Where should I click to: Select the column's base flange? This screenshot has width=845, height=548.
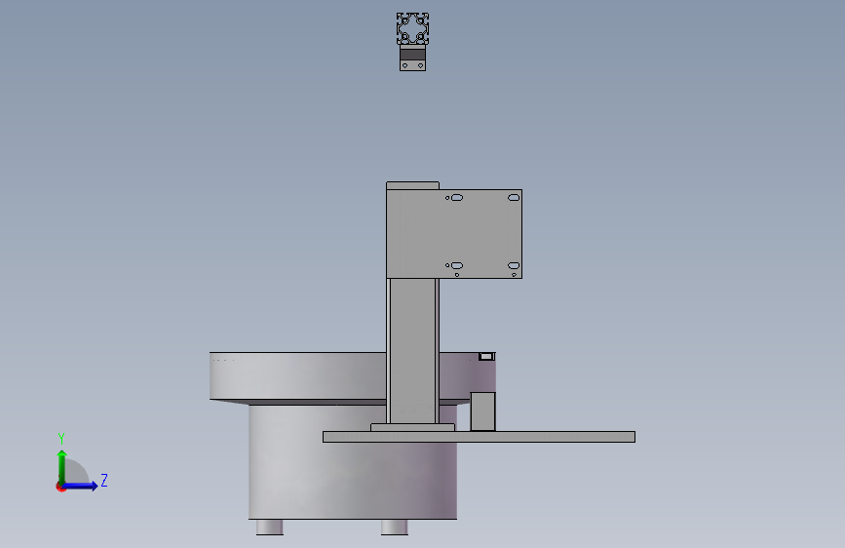pos(413,427)
